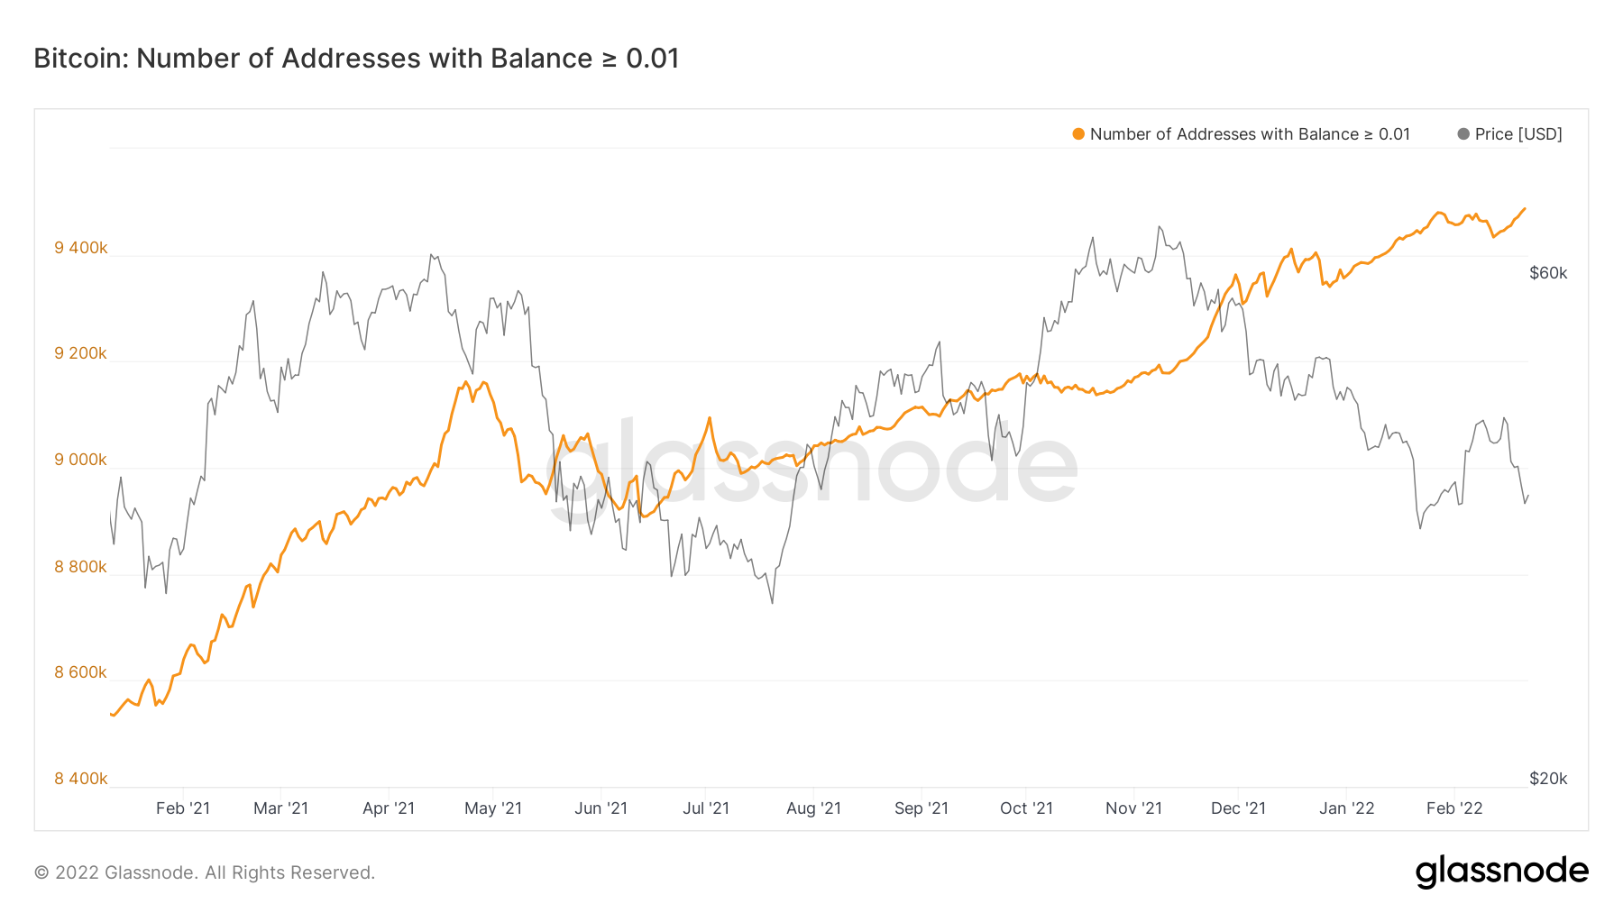Click the Feb '22 x-axis label

pos(1454,808)
